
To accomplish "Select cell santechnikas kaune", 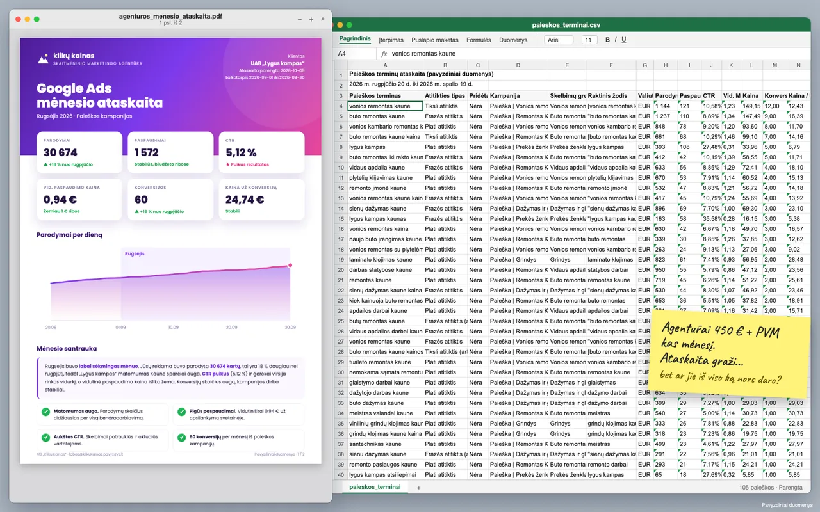I will pos(385,444).
